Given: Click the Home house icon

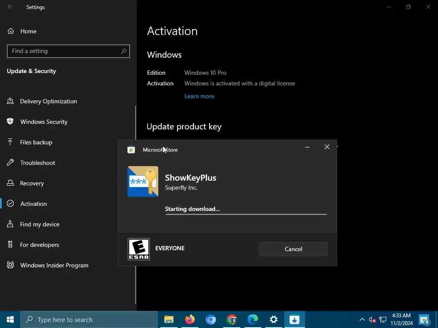Looking at the screenshot, I should click(x=11, y=31).
